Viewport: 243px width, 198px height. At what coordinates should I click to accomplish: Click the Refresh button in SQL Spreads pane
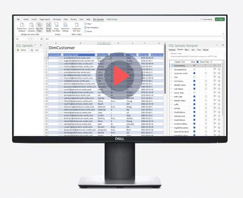click(x=22, y=50)
